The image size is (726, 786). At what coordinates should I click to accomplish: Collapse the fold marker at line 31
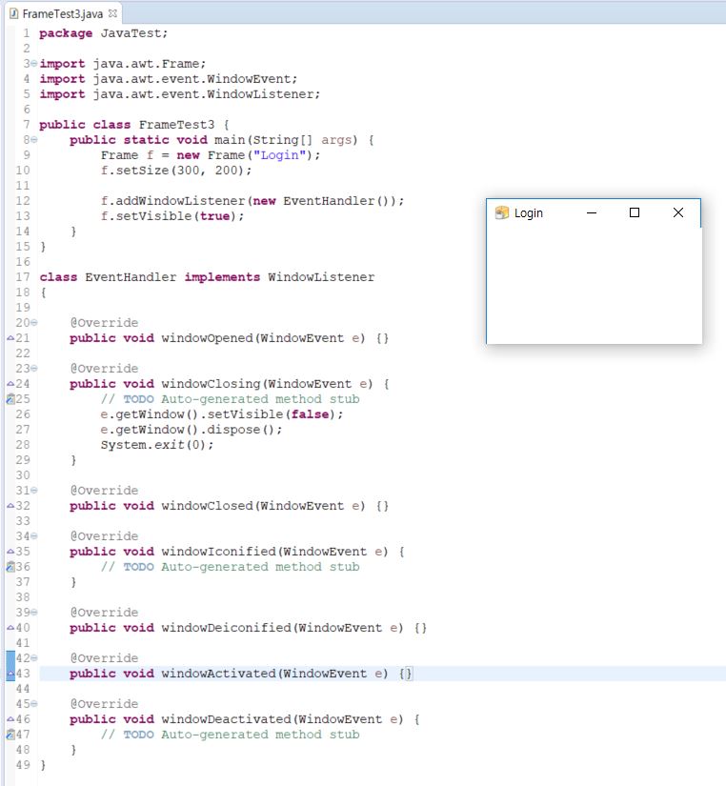click(x=33, y=491)
